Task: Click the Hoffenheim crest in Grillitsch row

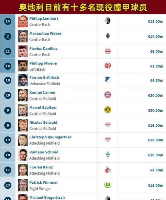Action: 108,80
